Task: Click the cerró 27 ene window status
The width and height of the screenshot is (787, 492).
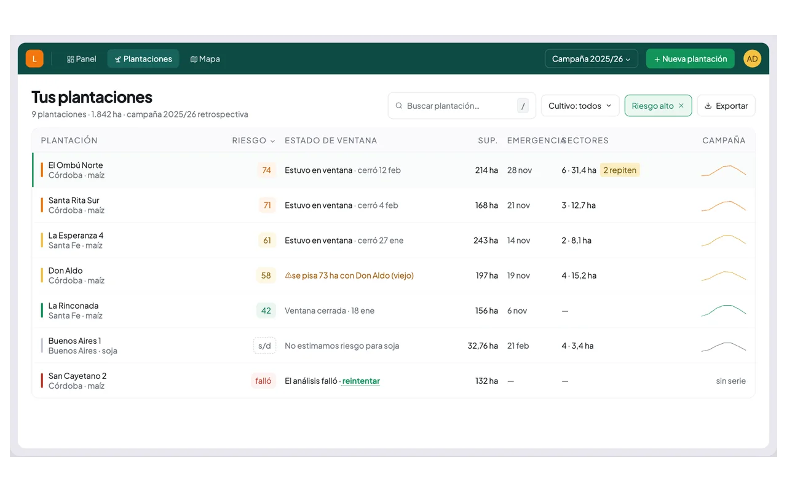Action: [x=381, y=240]
